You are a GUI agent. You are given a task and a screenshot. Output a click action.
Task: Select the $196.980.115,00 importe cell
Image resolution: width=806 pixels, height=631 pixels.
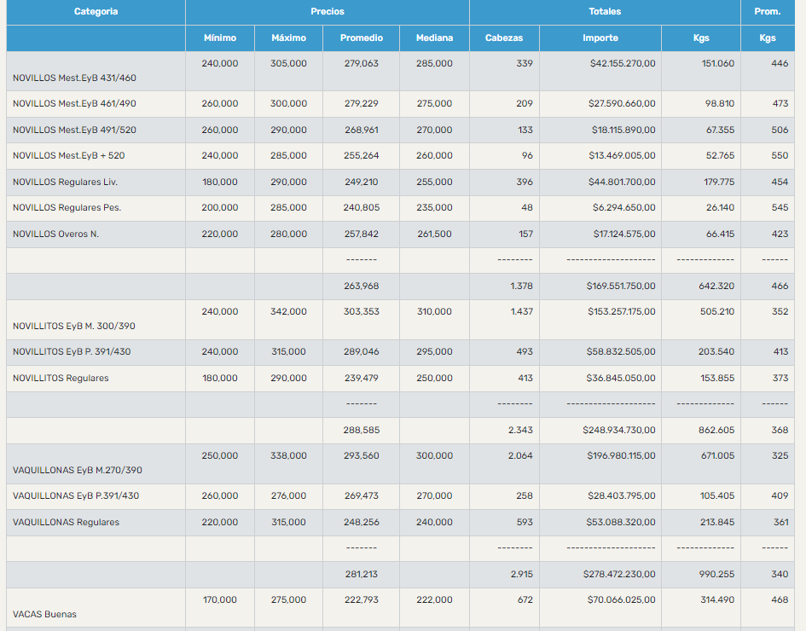tap(621, 456)
